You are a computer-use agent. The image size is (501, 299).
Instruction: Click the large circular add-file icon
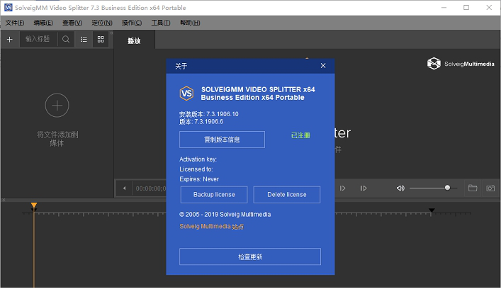click(x=57, y=106)
